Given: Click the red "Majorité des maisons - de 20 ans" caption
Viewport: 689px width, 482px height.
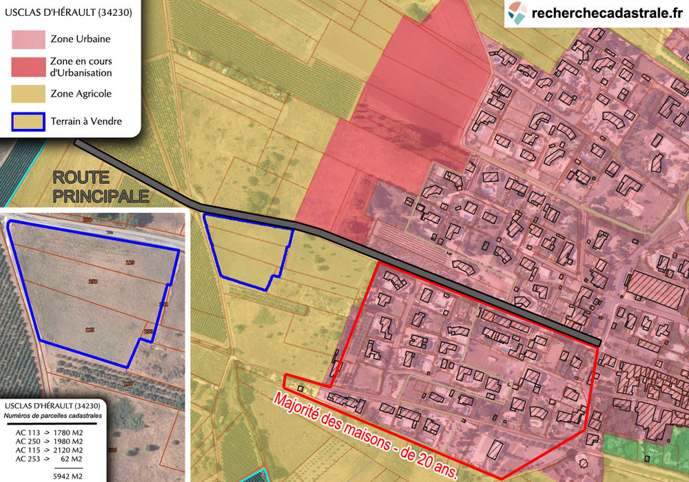Looking at the screenshot, I should pos(366,435).
